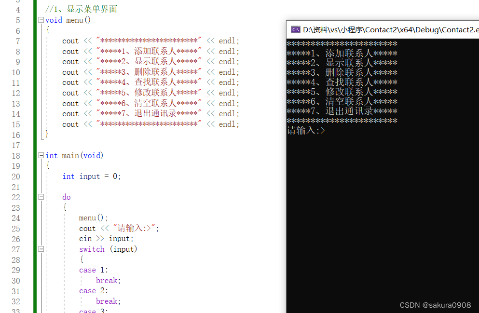Click console output line '4、查找联系人'
This screenshot has width=479, height=313.
coord(342,82)
